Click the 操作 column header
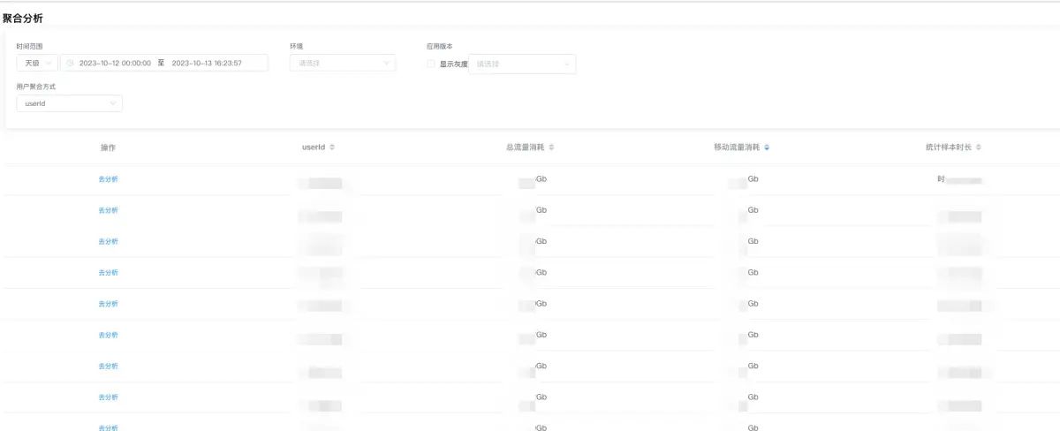The width and height of the screenshot is (1060, 431). tap(108, 147)
